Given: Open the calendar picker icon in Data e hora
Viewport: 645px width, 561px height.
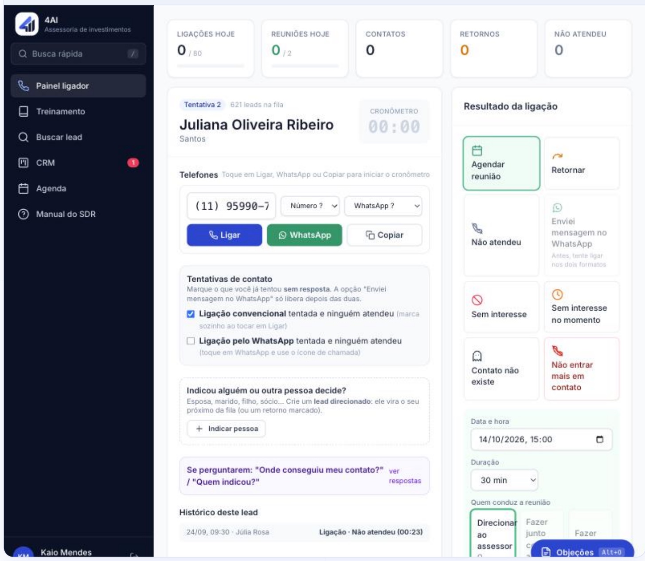Looking at the screenshot, I should pyautogui.click(x=600, y=440).
